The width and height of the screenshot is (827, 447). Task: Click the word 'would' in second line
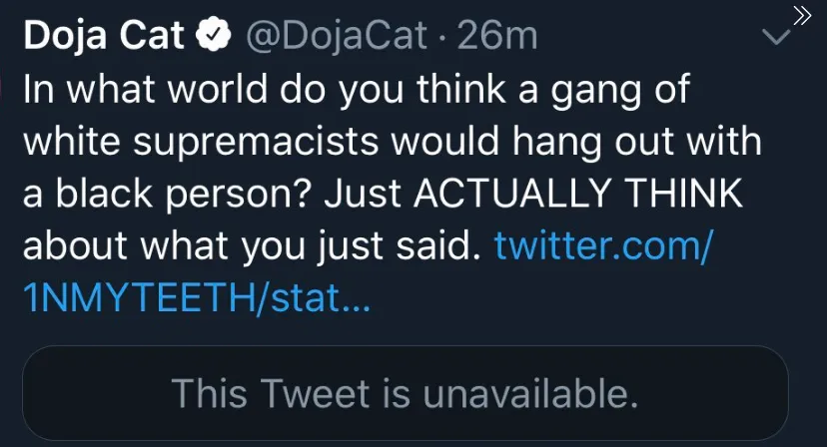tap(445, 142)
